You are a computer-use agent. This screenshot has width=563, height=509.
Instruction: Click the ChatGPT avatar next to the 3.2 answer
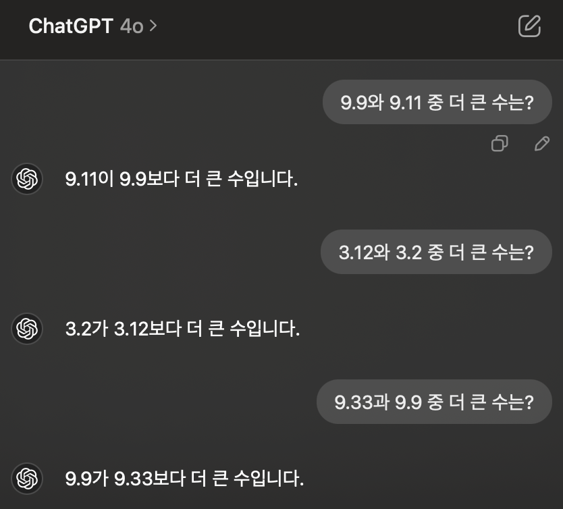coord(26,329)
